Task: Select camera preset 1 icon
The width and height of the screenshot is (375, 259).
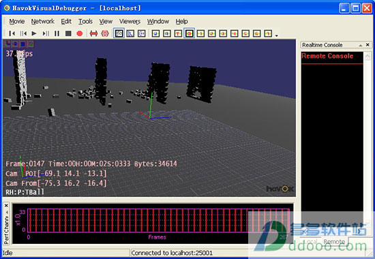Action: click(x=200, y=33)
